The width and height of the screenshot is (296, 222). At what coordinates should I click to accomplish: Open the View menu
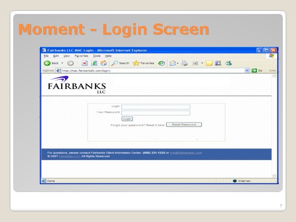coord(67,56)
